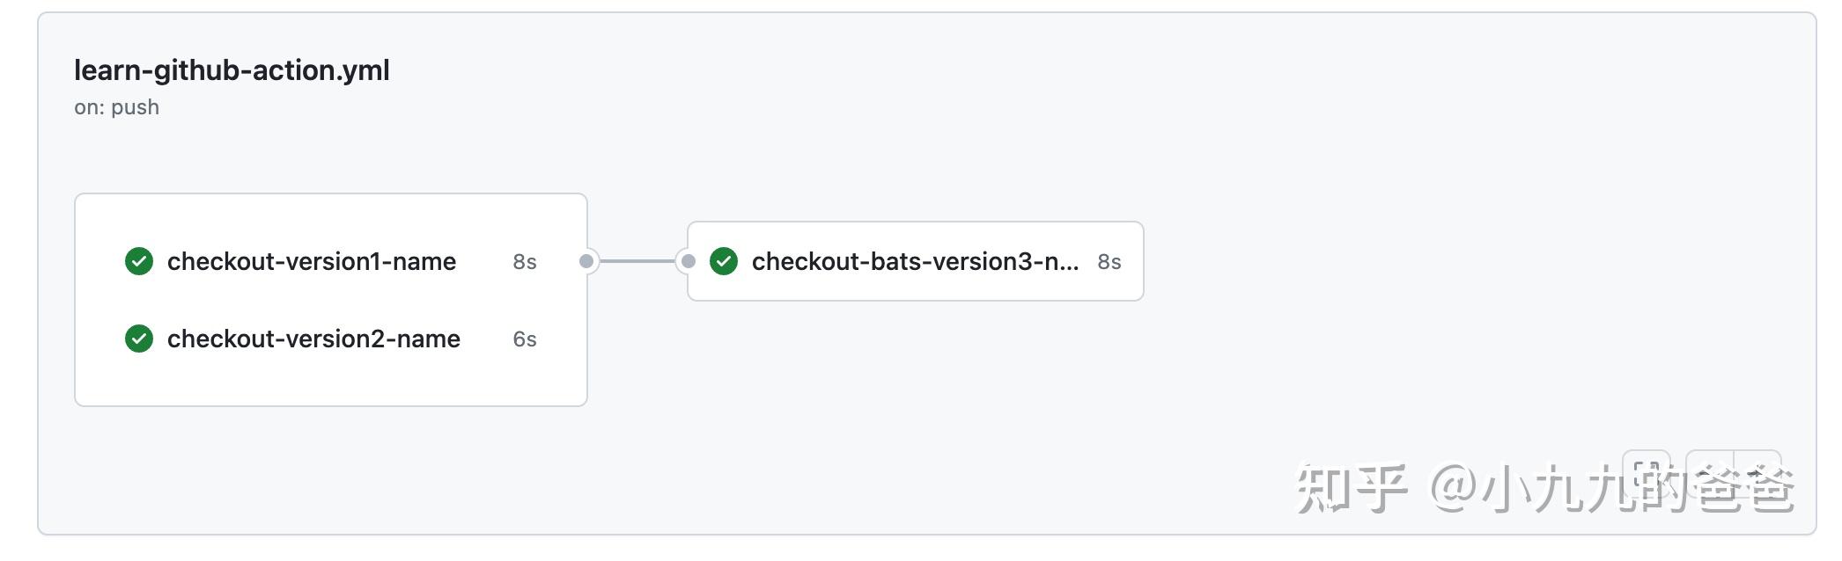Viewport: 1842px width, 561px height.
Task: Select the checkout-version1-name job node
Action: coord(313,261)
